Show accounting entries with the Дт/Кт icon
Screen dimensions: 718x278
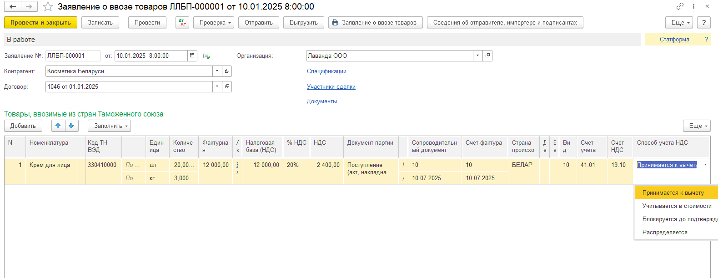point(182,22)
